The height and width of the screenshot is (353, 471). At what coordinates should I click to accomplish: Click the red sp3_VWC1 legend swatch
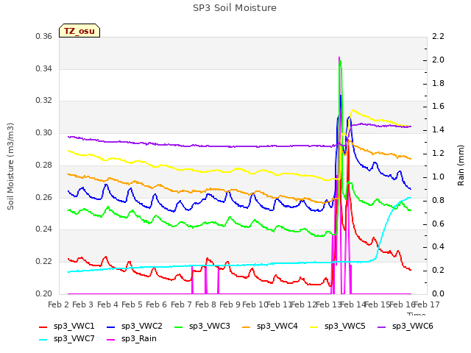click(x=43, y=327)
